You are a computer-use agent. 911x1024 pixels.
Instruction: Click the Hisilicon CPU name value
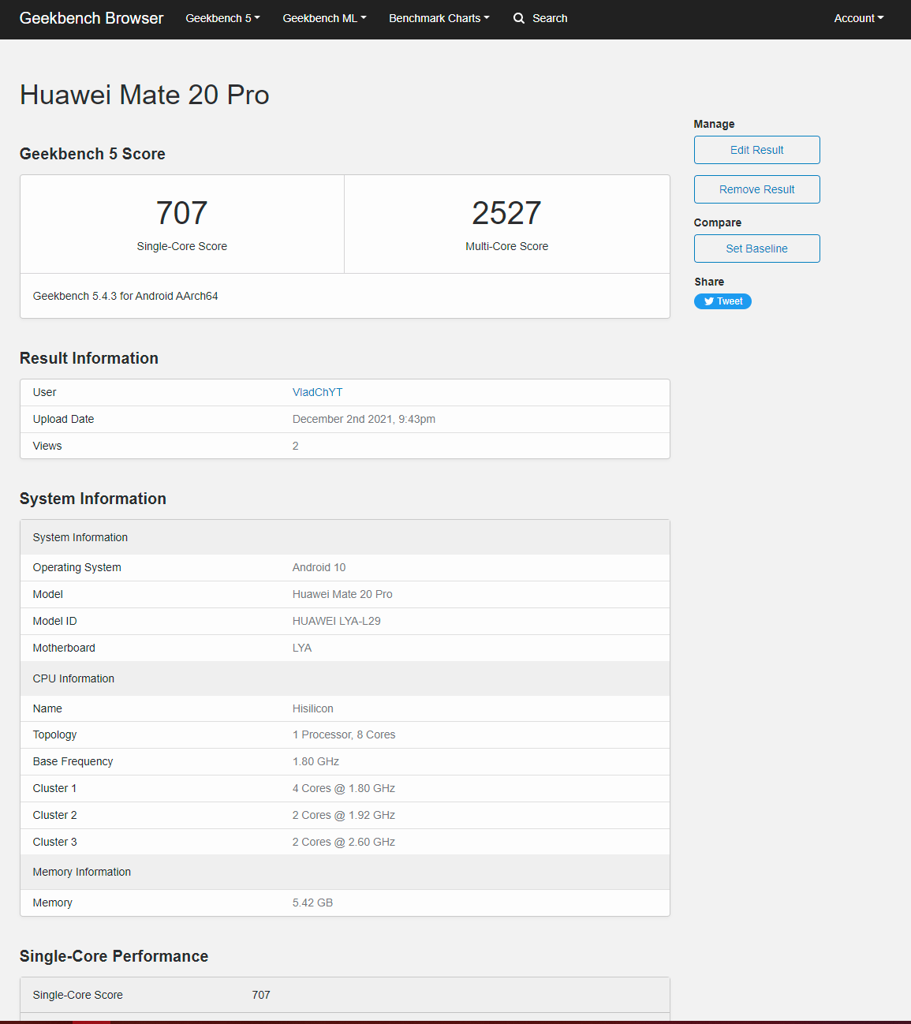pos(313,708)
